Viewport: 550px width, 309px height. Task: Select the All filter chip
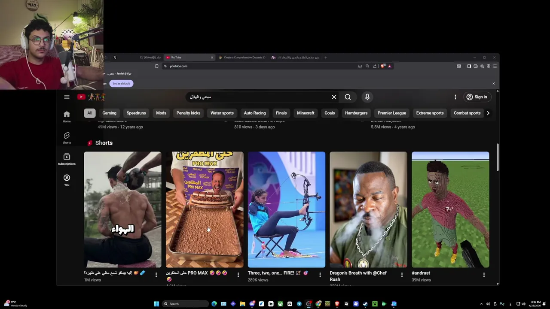(89, 113)
